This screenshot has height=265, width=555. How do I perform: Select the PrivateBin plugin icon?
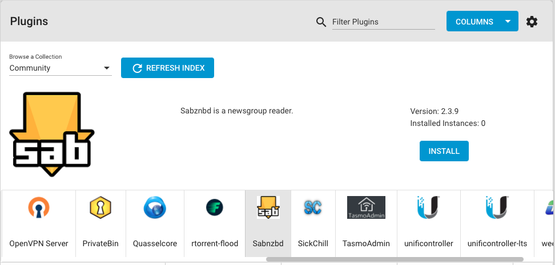tap(100, 208)
